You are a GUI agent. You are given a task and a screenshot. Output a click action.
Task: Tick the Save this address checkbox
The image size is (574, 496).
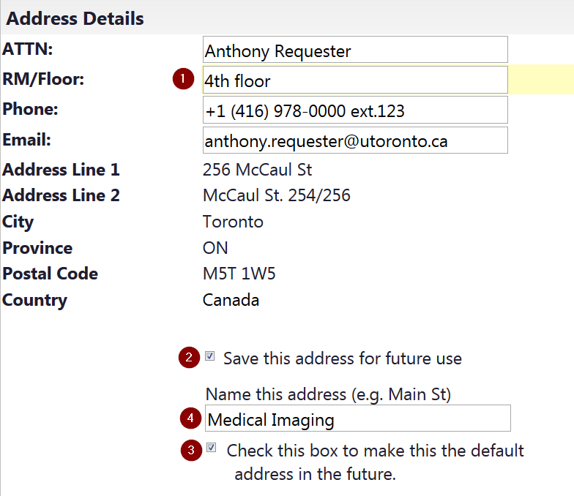tap(210, 356)
